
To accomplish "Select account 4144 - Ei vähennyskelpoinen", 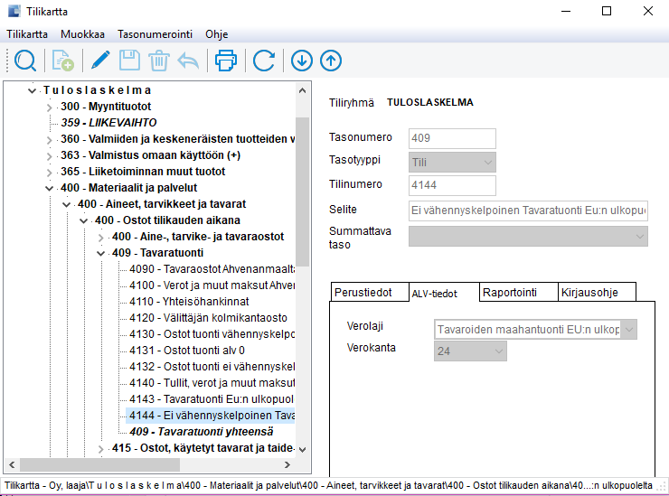I will coord(212,415).
